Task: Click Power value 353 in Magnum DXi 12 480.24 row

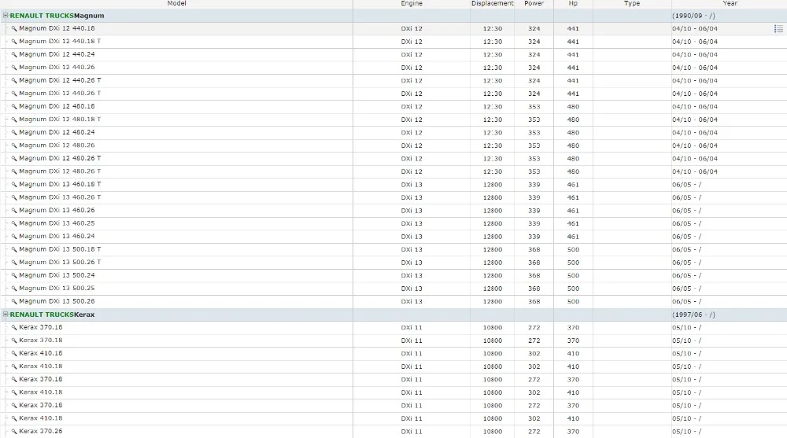Action: tap(534, 133)
